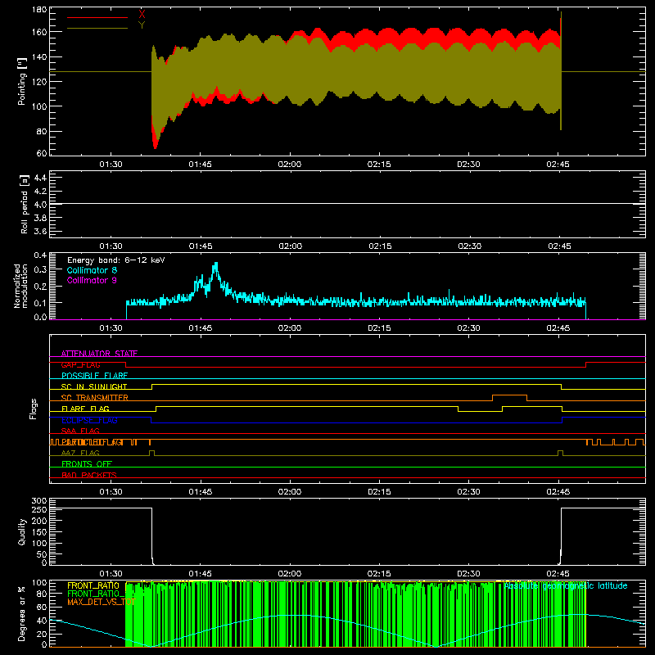This screenshot has height=655, width=655.
Task: Click the PARTICLE_FLAG label
Action: [x=92, y=442]
